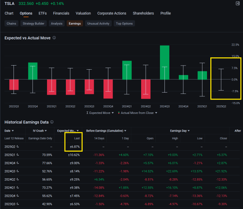Click the +4.60% 1 Day value
Image resolution: width=243 pixels, height=209 pixels.
[x=124, y=155]
